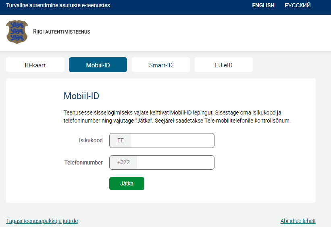Screen dimensions: 331x227
Task: Choose the EU eID tab
Action: click(224, 65)
